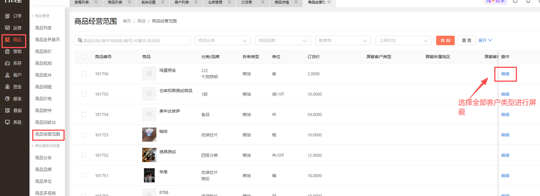Expand more filters with 展开

485,40
